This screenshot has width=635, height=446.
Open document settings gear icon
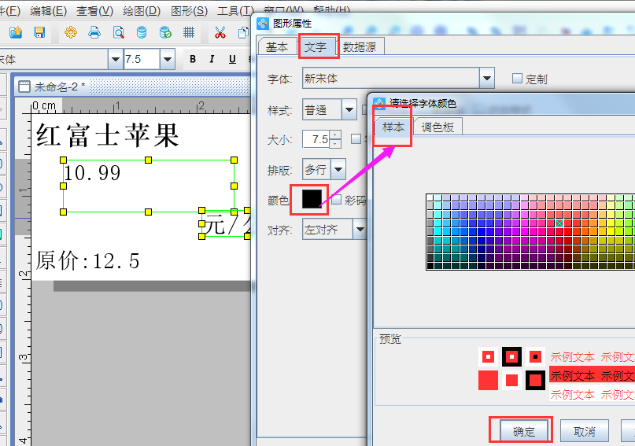tap(71, 32)
